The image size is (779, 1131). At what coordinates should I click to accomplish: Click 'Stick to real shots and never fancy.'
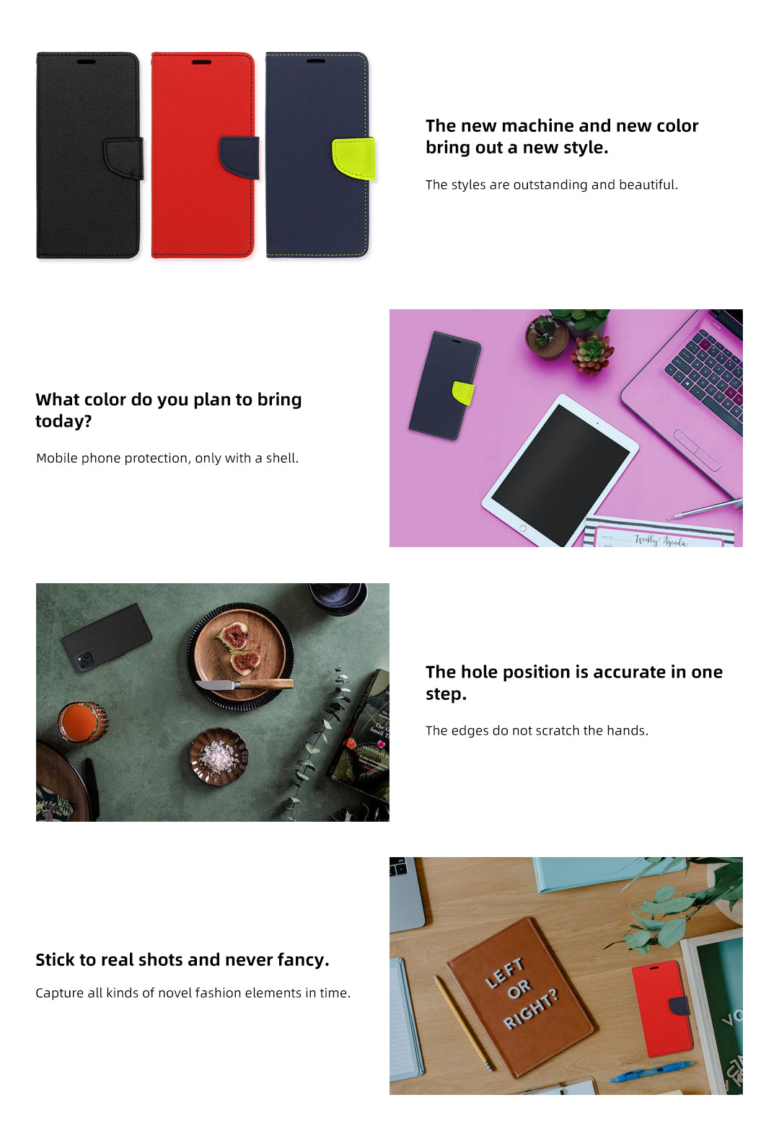pos(182,959)
